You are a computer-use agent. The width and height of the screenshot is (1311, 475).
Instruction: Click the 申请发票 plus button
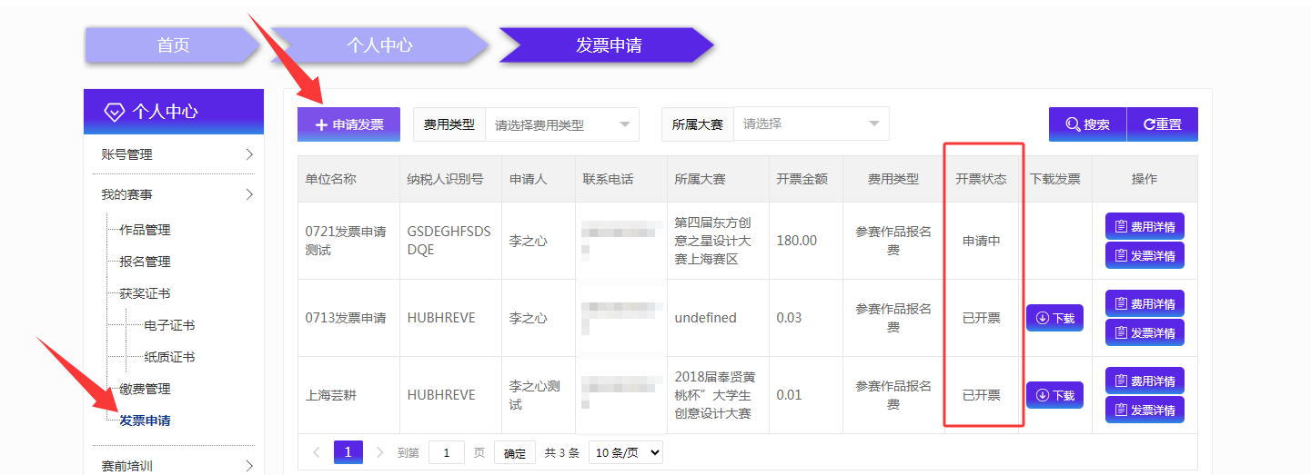pos(348,124)
